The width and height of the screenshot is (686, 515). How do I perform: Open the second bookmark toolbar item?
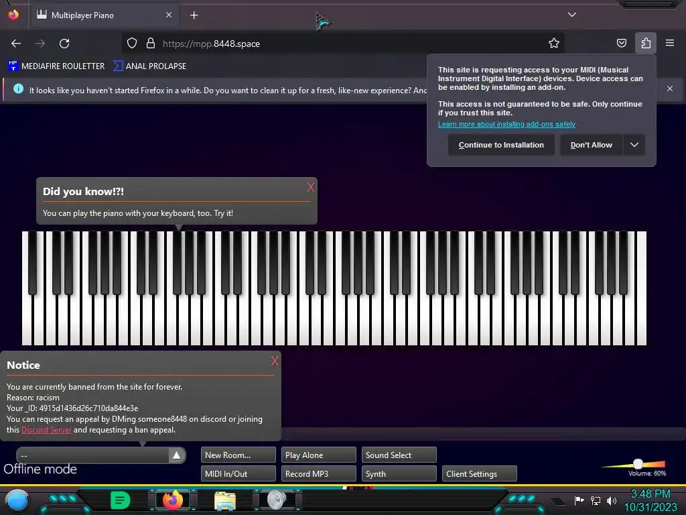click(149, 66)
